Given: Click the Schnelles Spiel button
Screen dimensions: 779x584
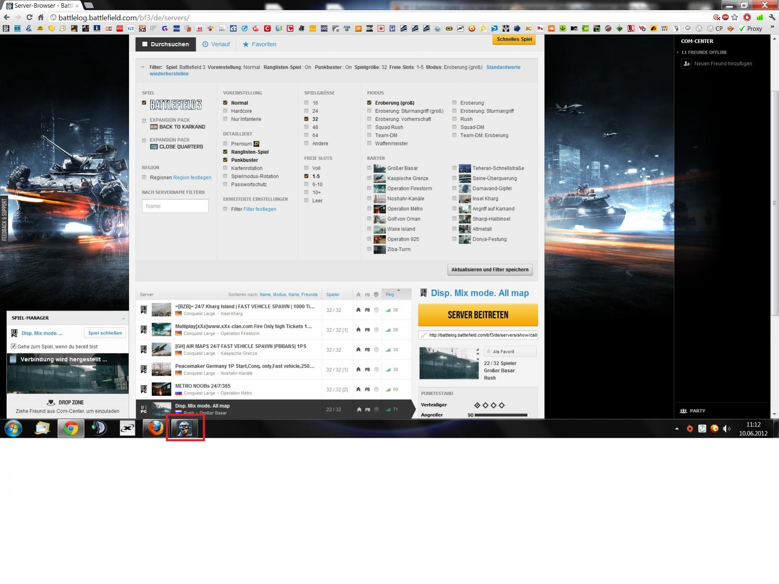Looking at the screenshot, I should (514, 39).
